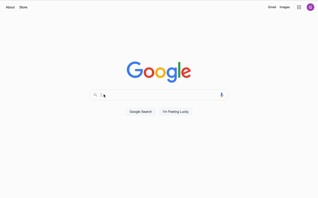318x198 pixels.
Task: Click the right end of the search box
Action: coord(225,95)
